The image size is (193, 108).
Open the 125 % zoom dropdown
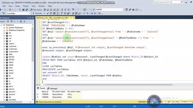[x=43, y=85]
